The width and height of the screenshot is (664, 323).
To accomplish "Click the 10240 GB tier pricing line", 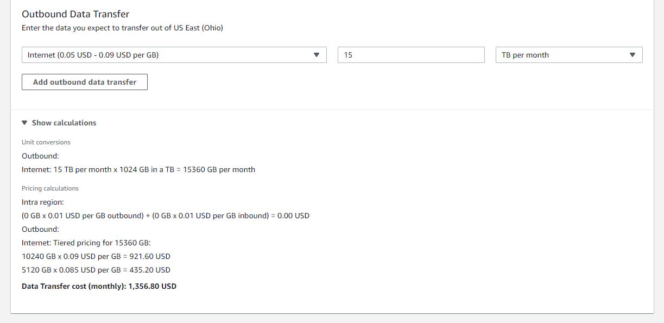I will [96, 256].
